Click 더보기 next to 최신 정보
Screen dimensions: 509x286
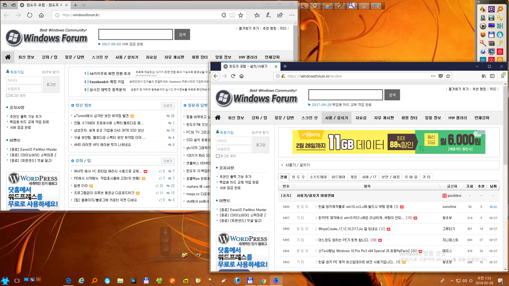coord(168,105)
